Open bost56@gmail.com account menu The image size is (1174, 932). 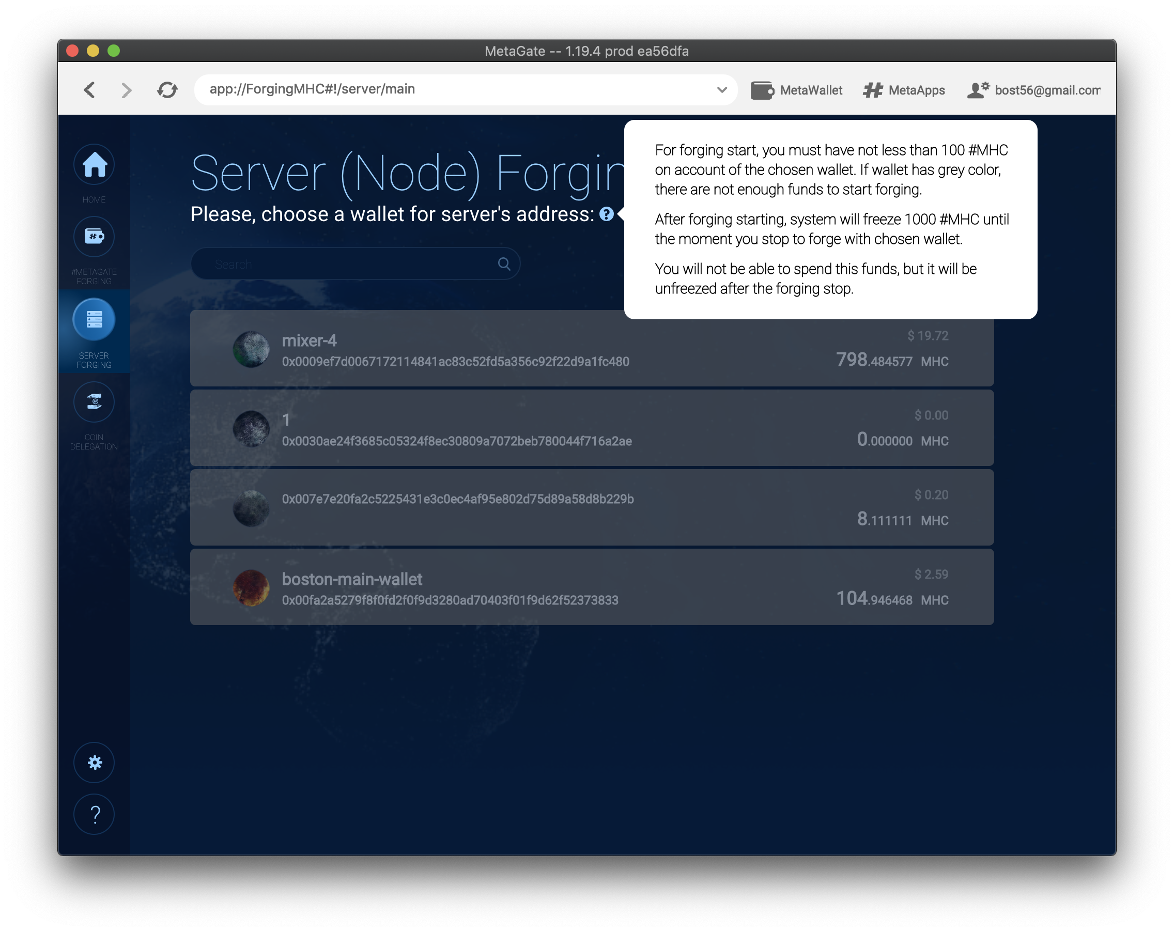coord(1033,90)
